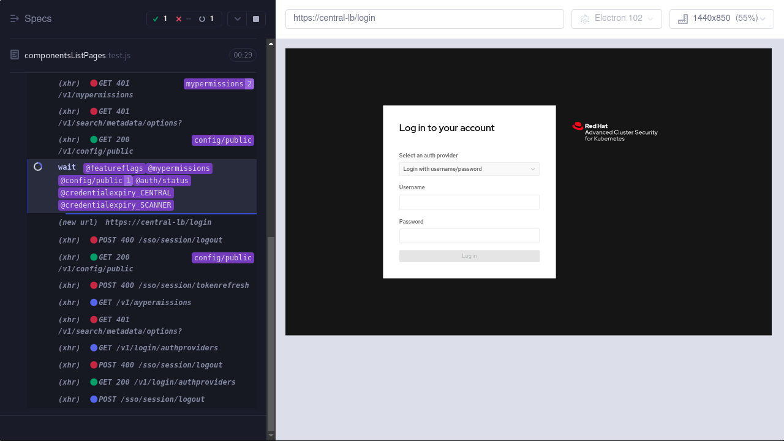The height and width of the screenshot is (441, 784).
Task: Click the viewport ruler icon
Action: [682, 19]
